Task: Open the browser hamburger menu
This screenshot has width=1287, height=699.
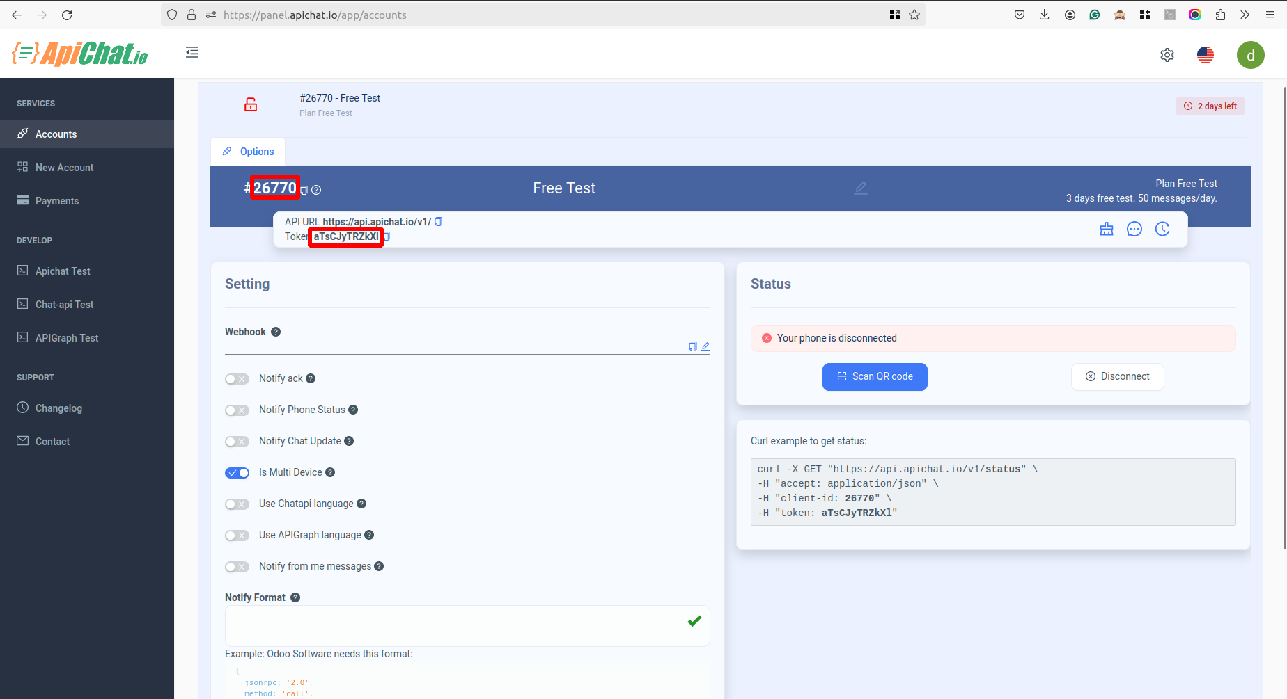Action: click(x=1270, y=15)
